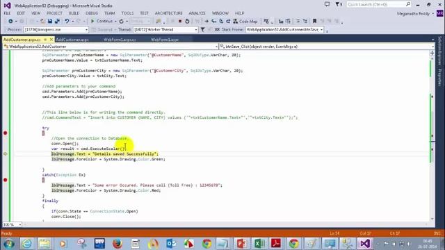Open the Windows Start button
Viewport: 445px width, 250px height.
9,244
